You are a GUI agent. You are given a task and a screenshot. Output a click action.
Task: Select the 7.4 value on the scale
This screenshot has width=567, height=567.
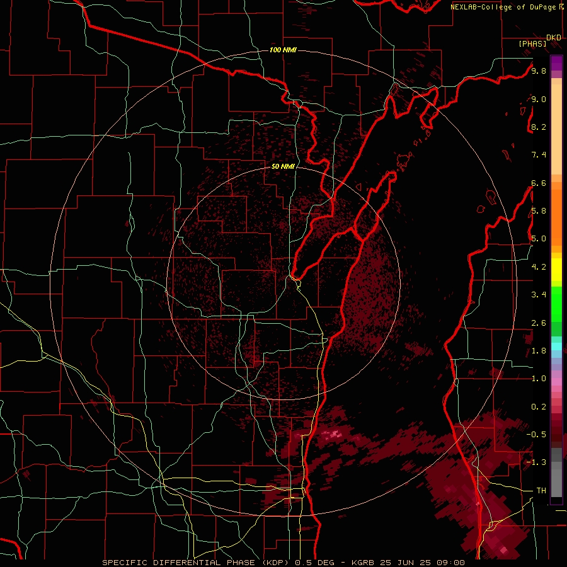(539, 155)
